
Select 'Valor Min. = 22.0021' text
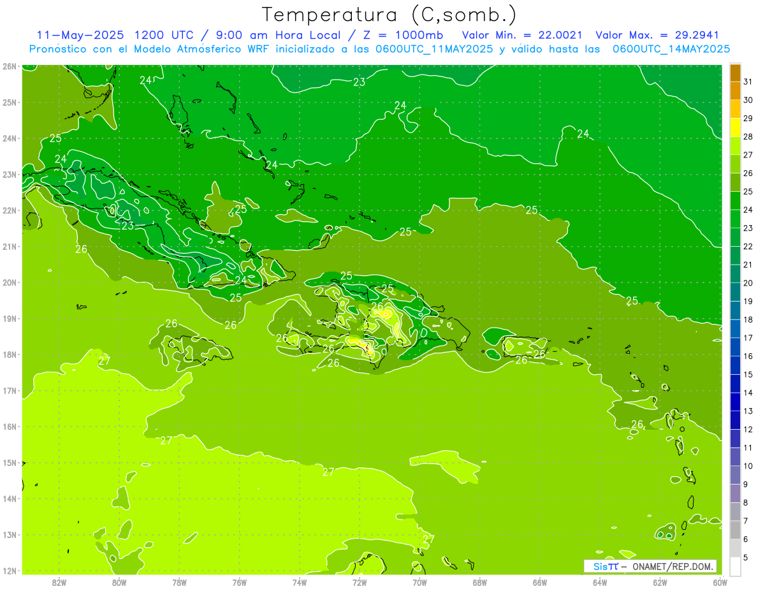coord(523,35)
